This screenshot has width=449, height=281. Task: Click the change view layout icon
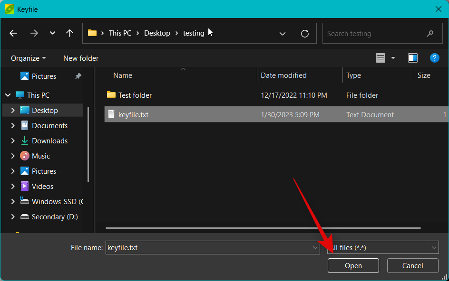381,58
